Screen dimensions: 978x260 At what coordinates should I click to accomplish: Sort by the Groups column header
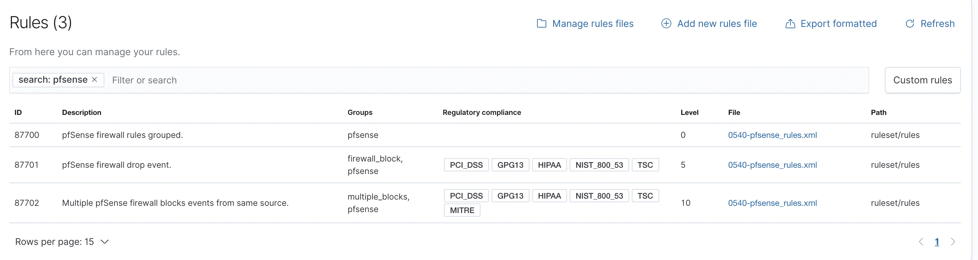[360, 113]
